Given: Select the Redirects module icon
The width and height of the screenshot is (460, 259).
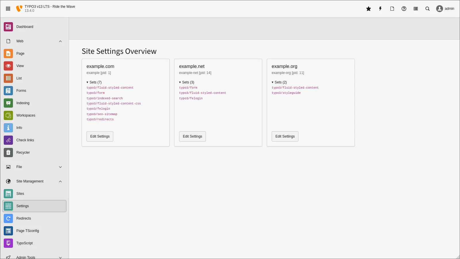Looking at the screenshot, I should point(8,218).
